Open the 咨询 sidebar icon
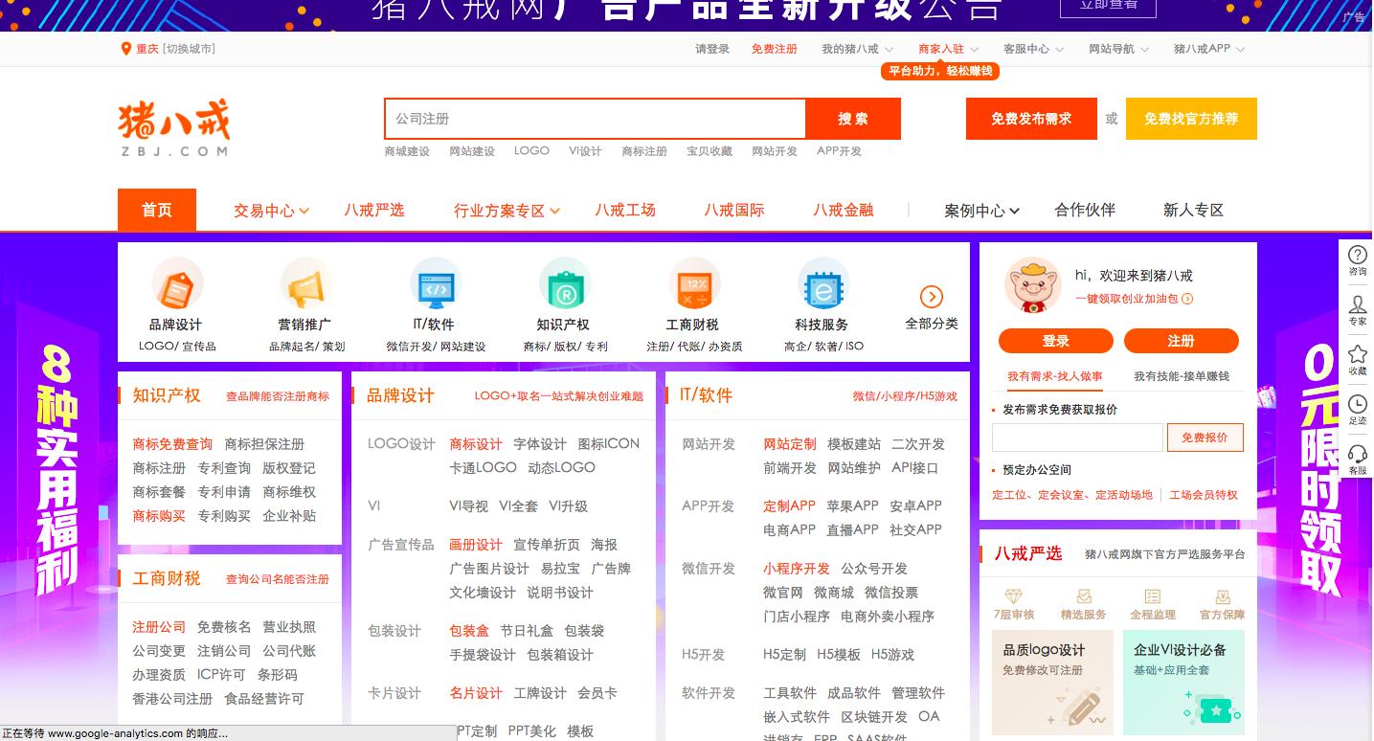 point(1357,255)
